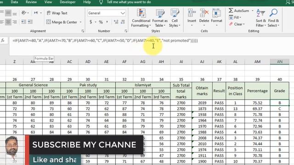This screenshot has height=165, width=294.
Task: Open the Format cells menu
Action: (x=216, y=18)
